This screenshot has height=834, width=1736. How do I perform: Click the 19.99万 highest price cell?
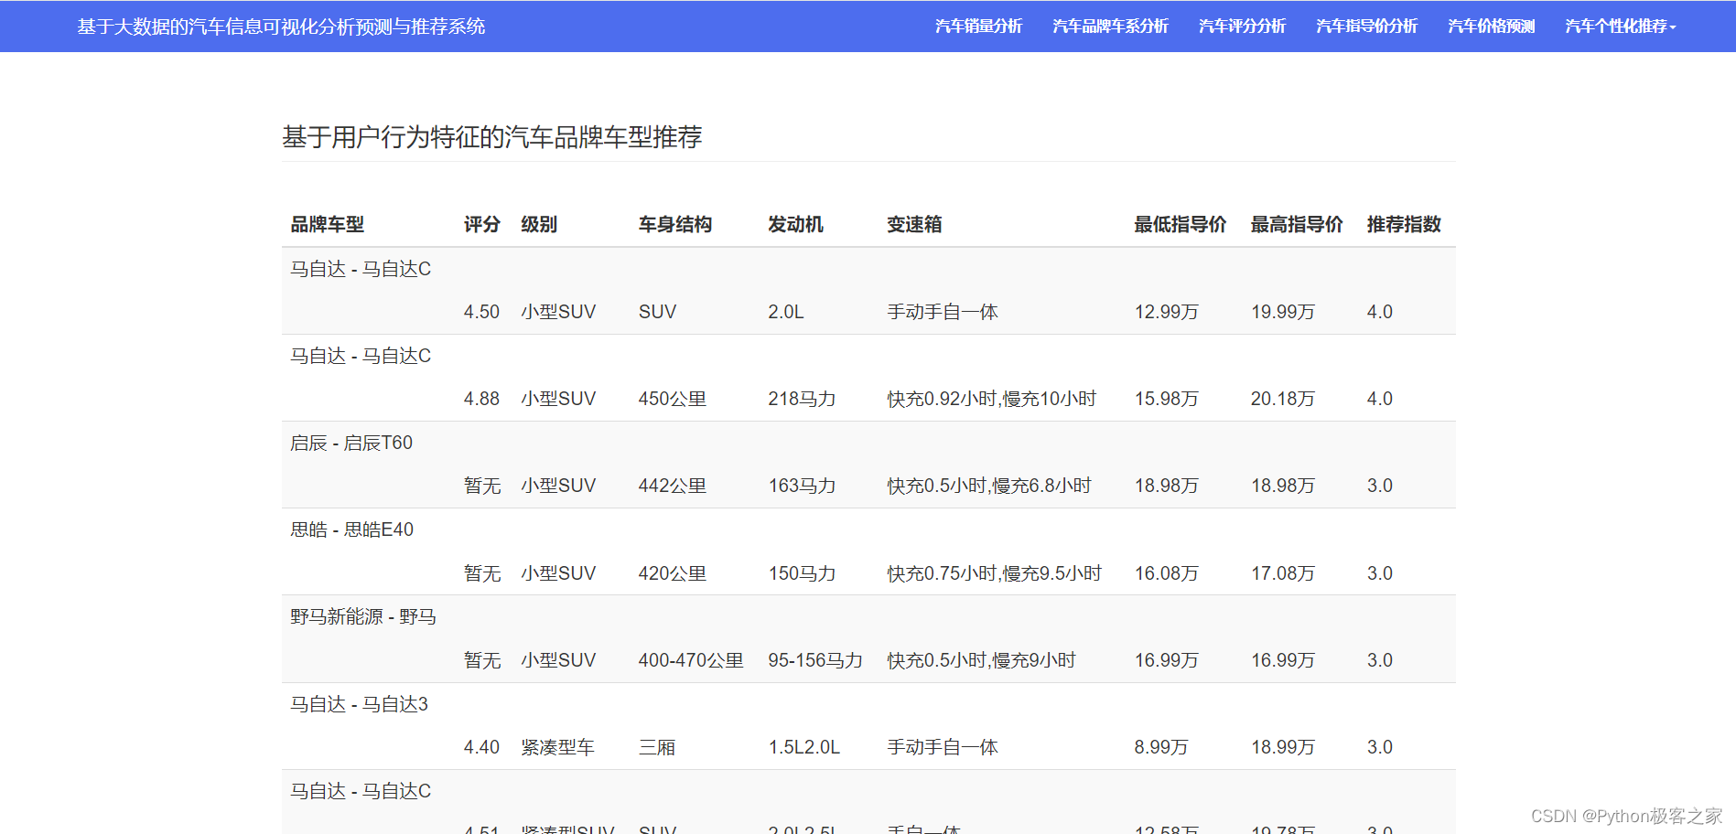pyautogui.click(x=1283, y=312)
